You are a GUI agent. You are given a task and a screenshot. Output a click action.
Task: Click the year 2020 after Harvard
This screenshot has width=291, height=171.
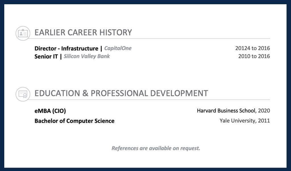pos(264,111)
